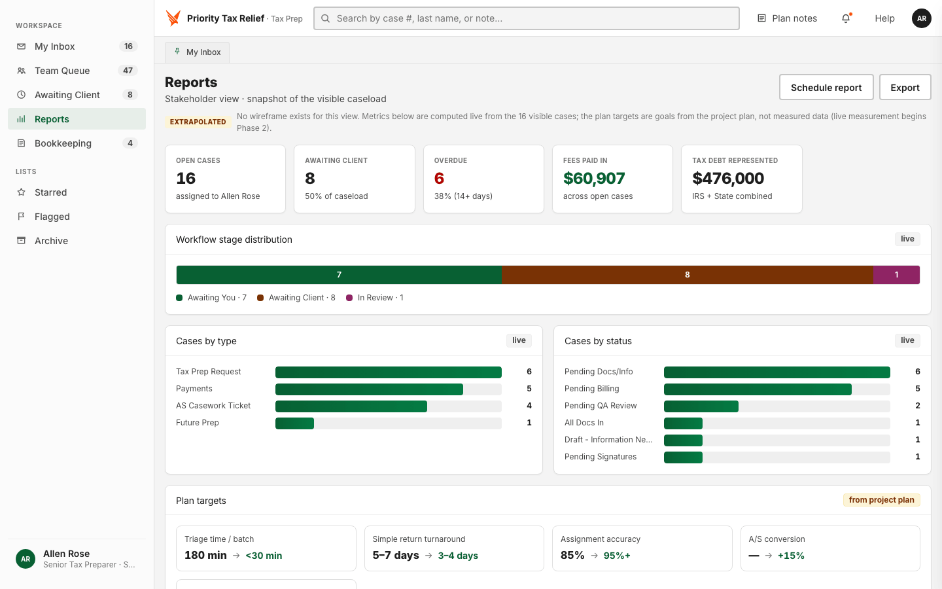Click the Future Prep row label

tap(198, 423)
